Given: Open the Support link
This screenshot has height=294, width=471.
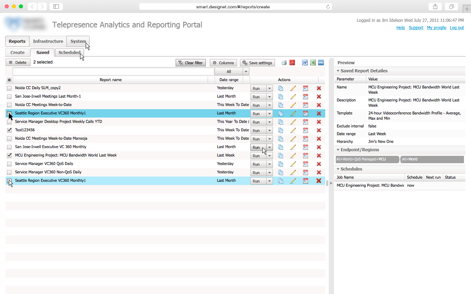Looking at the screenshot, I should [416, 28].
